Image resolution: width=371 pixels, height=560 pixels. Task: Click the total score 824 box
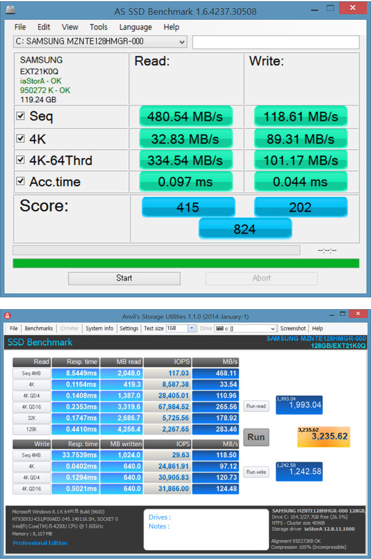(x=245, y=229)
